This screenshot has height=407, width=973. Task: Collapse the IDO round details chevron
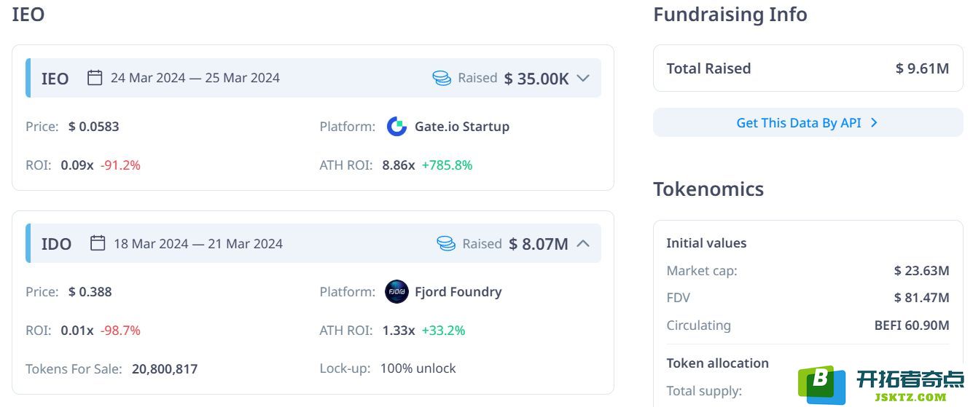pyautogui.click(x=582, y=243)
